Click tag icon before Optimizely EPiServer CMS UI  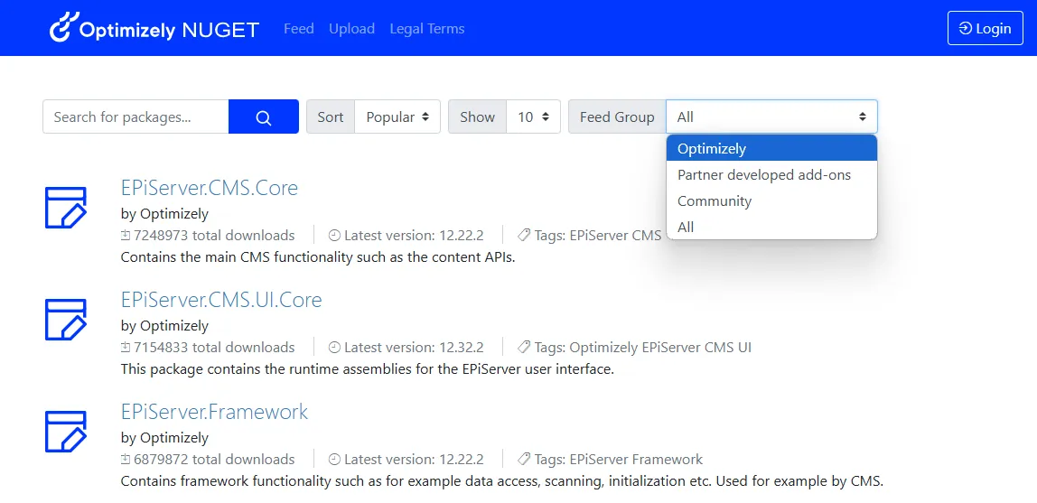pyautogui.click(x=524, y=347)
